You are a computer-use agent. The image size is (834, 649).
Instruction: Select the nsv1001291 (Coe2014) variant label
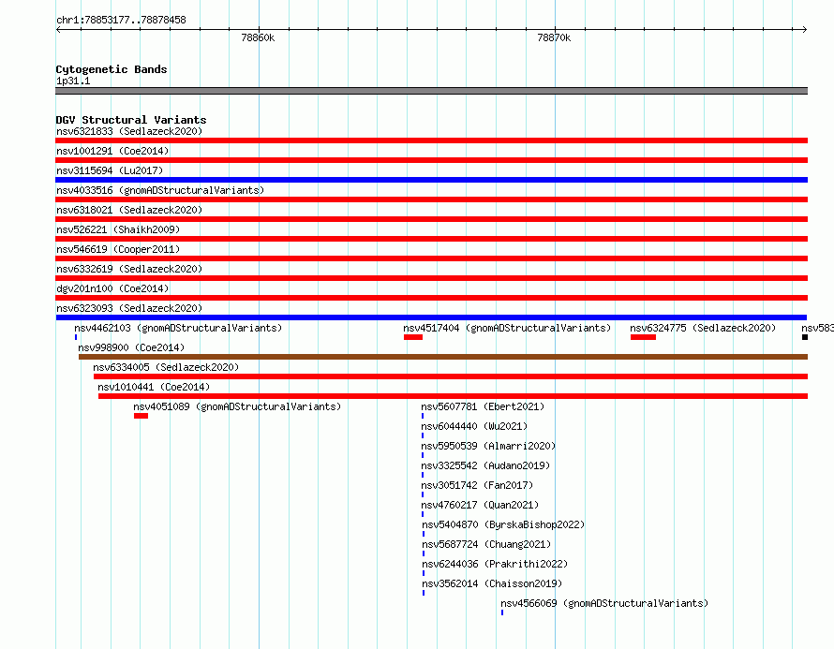[x=112, y=151]
